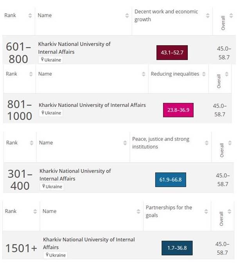
Task: Sort by Partnerships for the goals score
Action: pyautogui.click(x=206, y=211)
